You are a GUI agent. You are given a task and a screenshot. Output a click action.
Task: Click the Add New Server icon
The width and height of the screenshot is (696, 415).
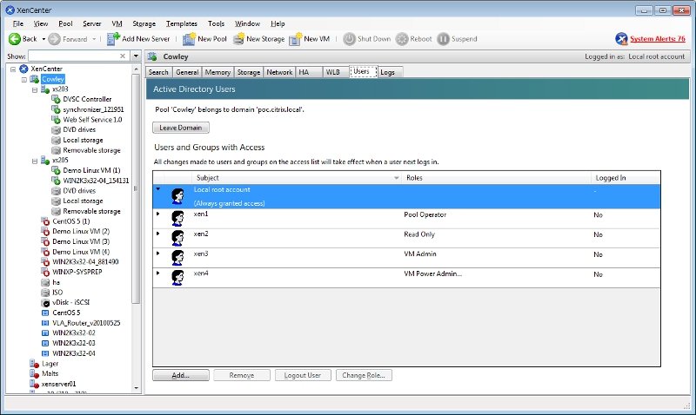pos(113,39)
